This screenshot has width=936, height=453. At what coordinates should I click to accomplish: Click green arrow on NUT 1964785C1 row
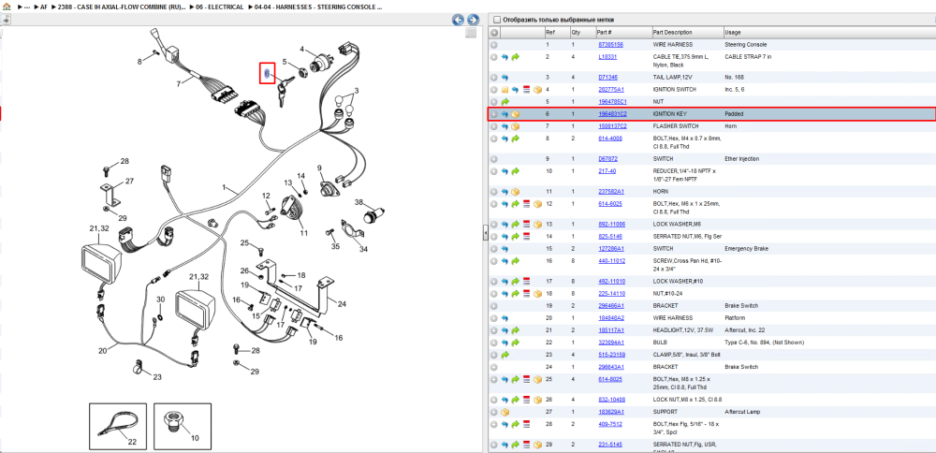[505, 102]
